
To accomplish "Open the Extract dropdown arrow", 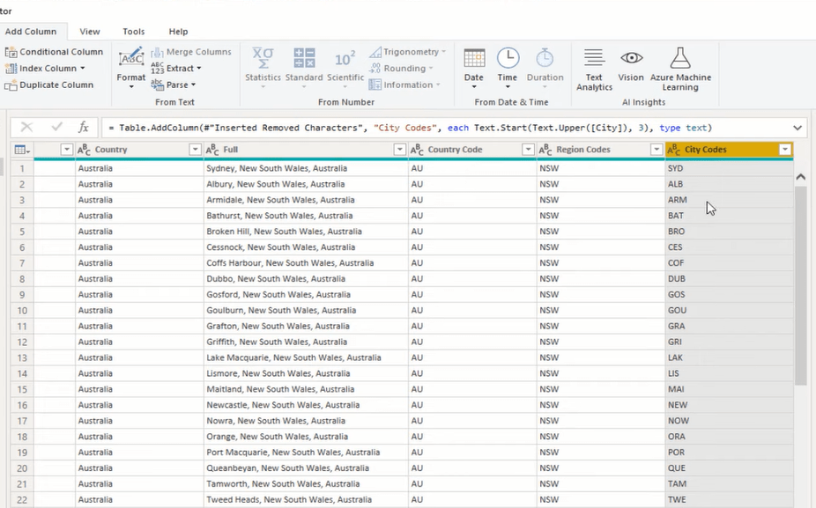I will tap(199, 69).
